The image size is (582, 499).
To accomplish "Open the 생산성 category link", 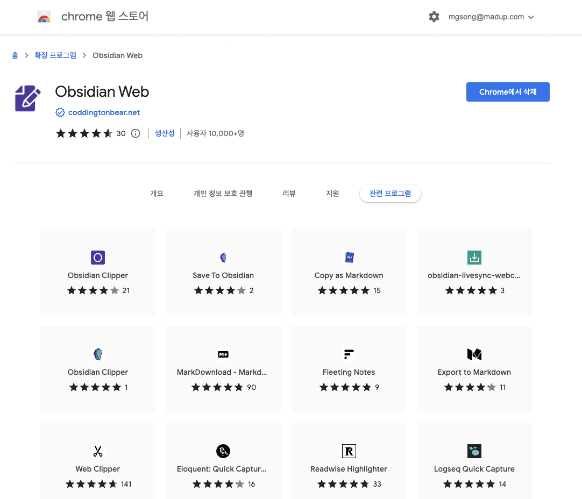I will click(165, 133).
